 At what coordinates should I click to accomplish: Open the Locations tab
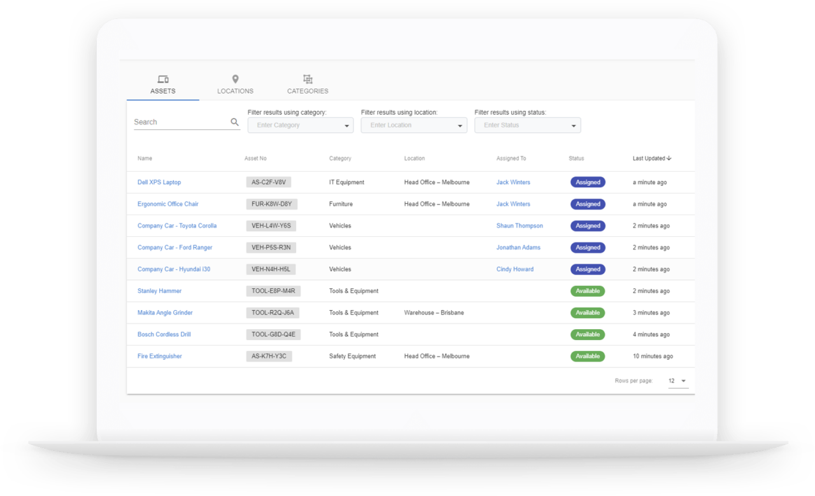coord(235,85)
